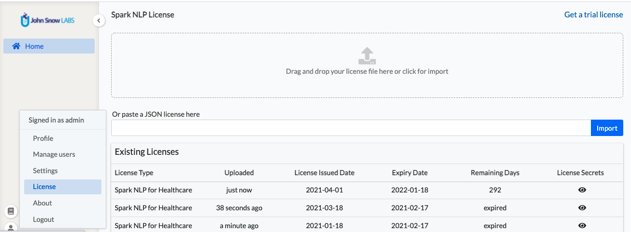Click the drag-and-drop license file area

click(x=367, y=66)
